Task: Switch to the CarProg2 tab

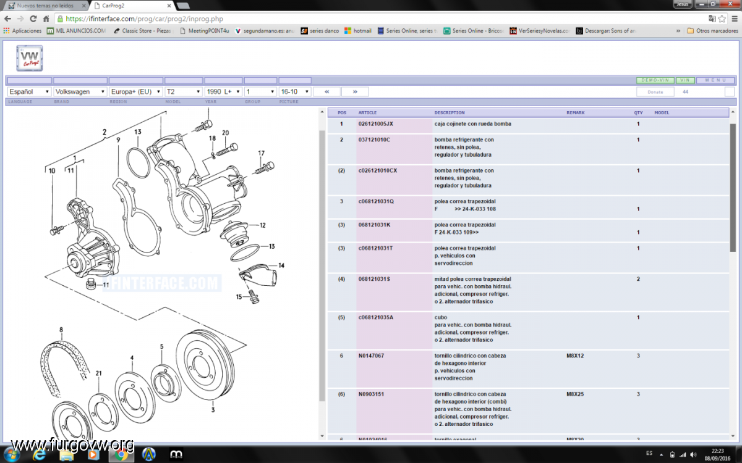Action: [x=131, y=5]
